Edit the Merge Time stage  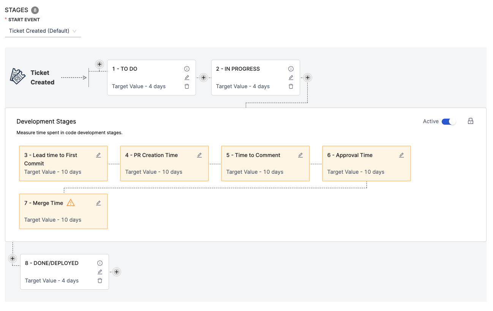tap(98, 203)
